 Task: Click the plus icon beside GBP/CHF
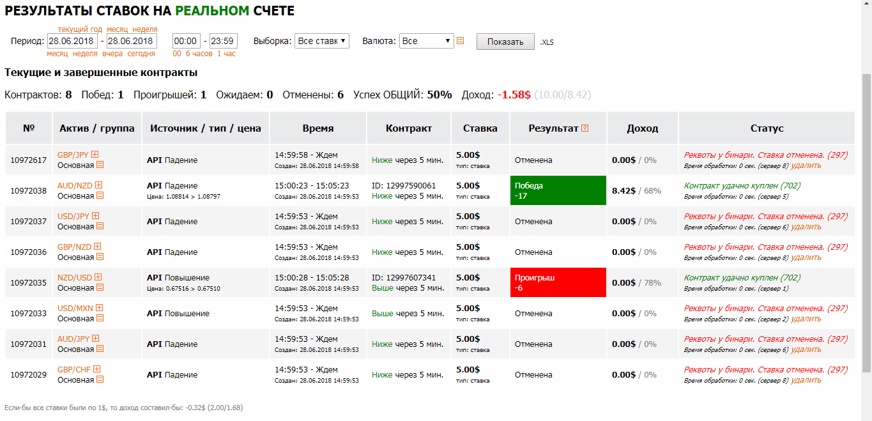pyautogui.click(x=98, y=369)
